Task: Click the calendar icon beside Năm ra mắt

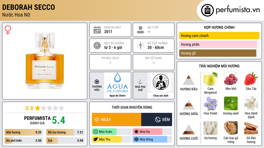Action: (x=97, y=30)
